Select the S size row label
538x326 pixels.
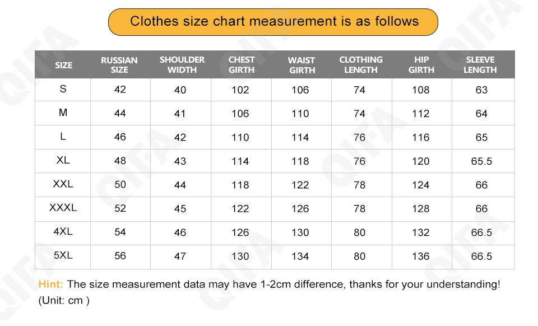(x=63, y=89)
